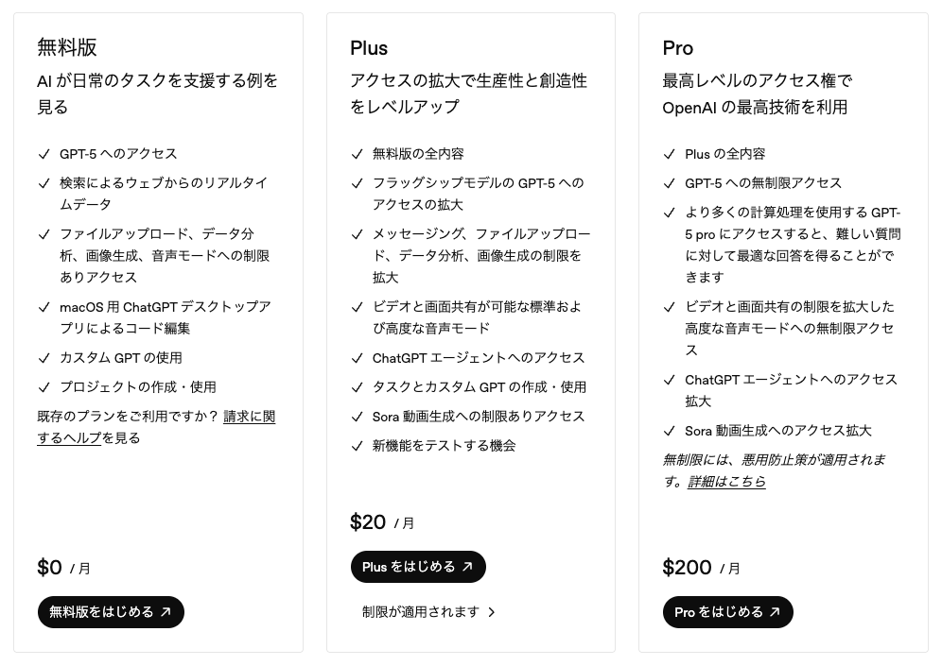This screenshot has width=942, height=666.
Task: Click the 無料版 plan heading
Action: point(67,48)
